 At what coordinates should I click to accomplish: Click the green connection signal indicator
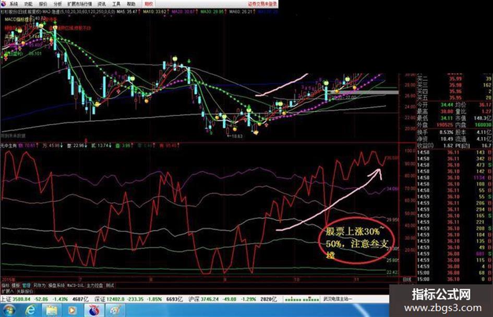(x=302, y=299)
